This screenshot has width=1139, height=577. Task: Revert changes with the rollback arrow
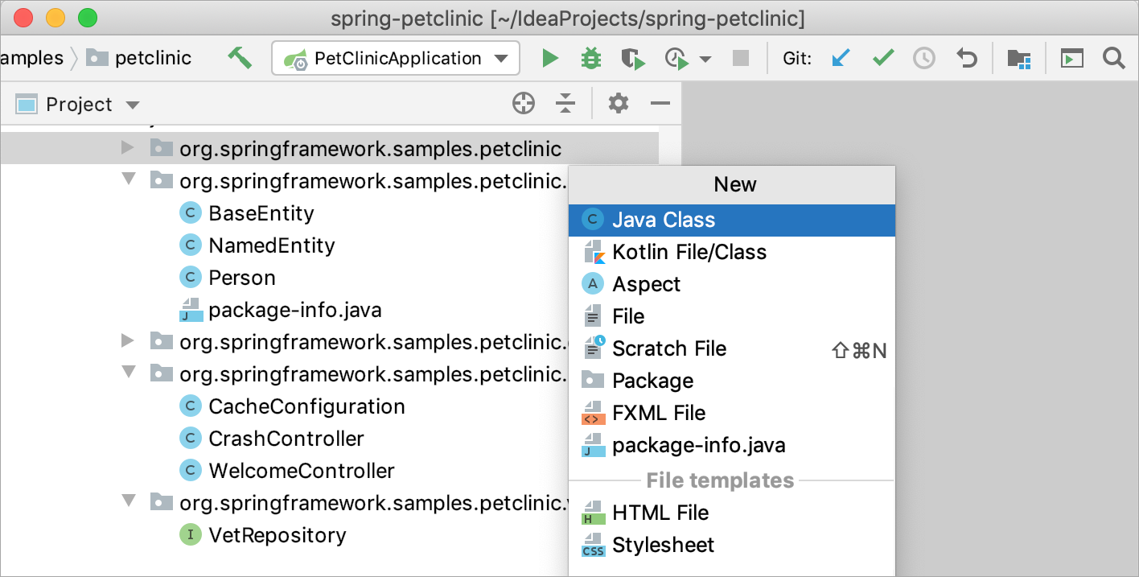pyautogui.click(x=966, y=58)
